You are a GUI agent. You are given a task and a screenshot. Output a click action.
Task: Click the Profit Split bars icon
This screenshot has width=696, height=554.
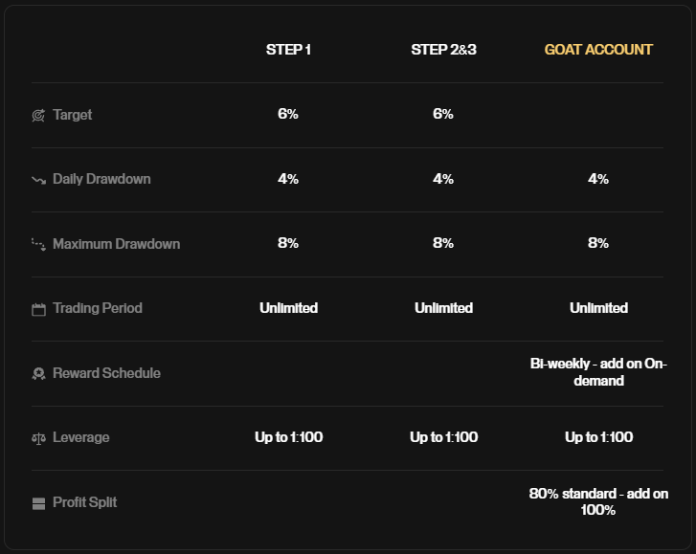click(x=38, y=503)
